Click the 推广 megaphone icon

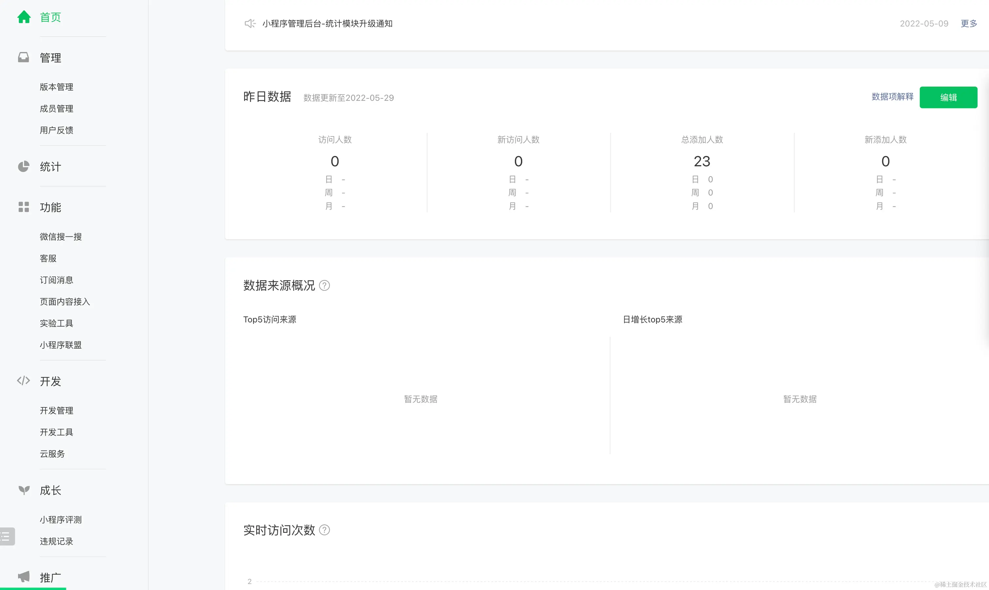(x=24, y=577)
